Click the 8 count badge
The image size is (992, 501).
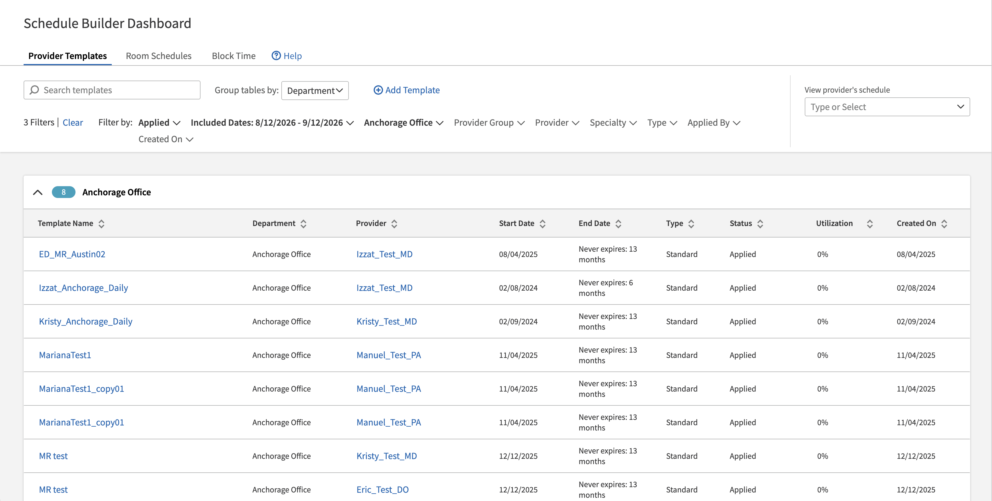click(x=63, y=192)
